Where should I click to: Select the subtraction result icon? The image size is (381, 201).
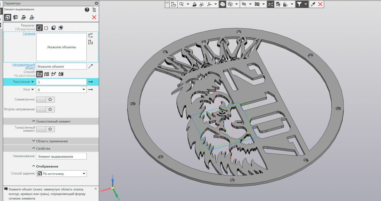54,28
